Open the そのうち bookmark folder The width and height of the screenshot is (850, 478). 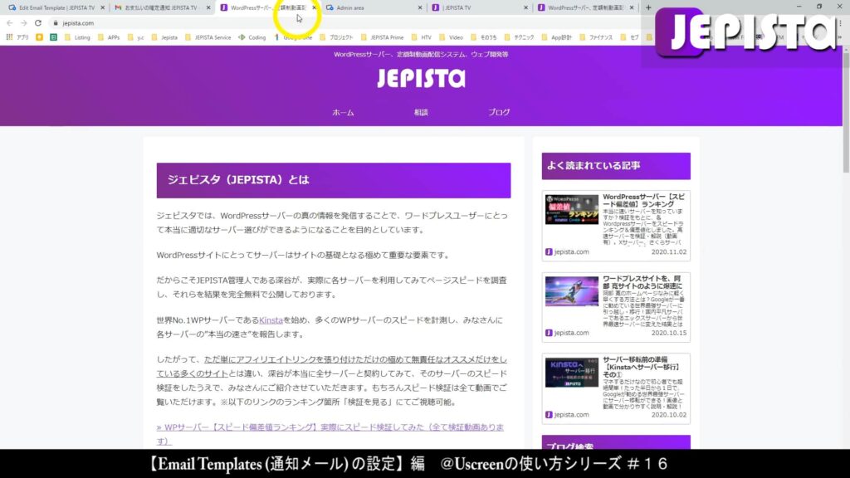pos(484,37)
